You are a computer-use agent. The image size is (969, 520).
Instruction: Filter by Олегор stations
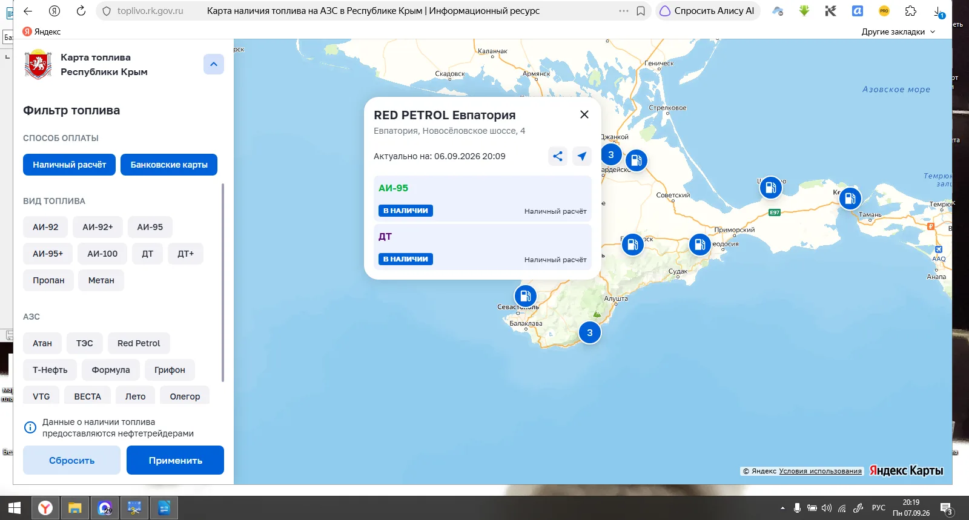point(185,395)
